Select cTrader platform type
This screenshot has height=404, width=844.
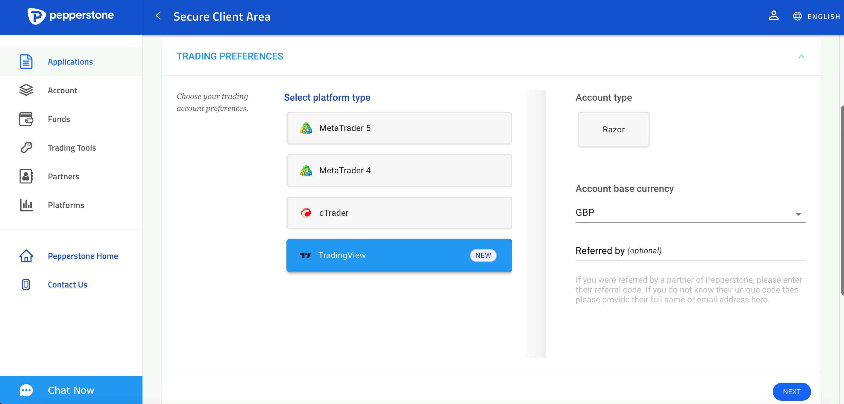pos(399,213)
